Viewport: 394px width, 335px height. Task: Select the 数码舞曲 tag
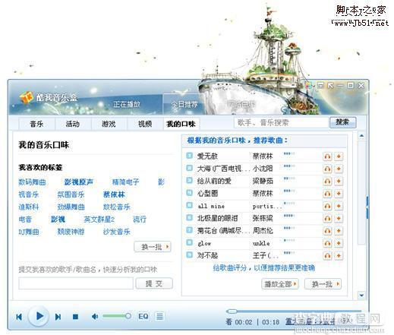[32, 182]
